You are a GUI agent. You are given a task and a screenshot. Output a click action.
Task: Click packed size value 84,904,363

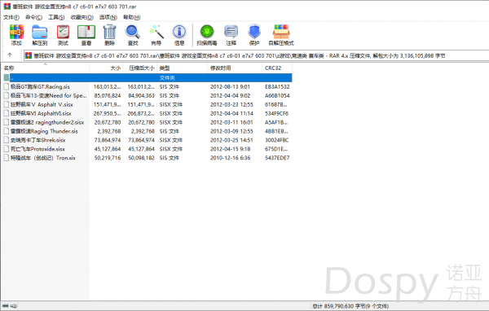(x=141, y=95)
